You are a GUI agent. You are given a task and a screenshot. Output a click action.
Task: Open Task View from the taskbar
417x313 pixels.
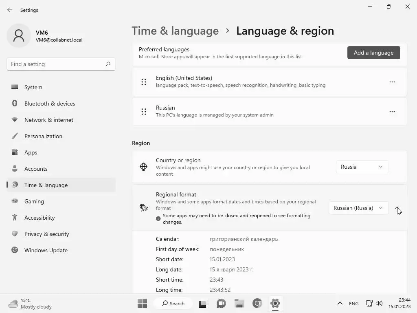click(202, 303)
